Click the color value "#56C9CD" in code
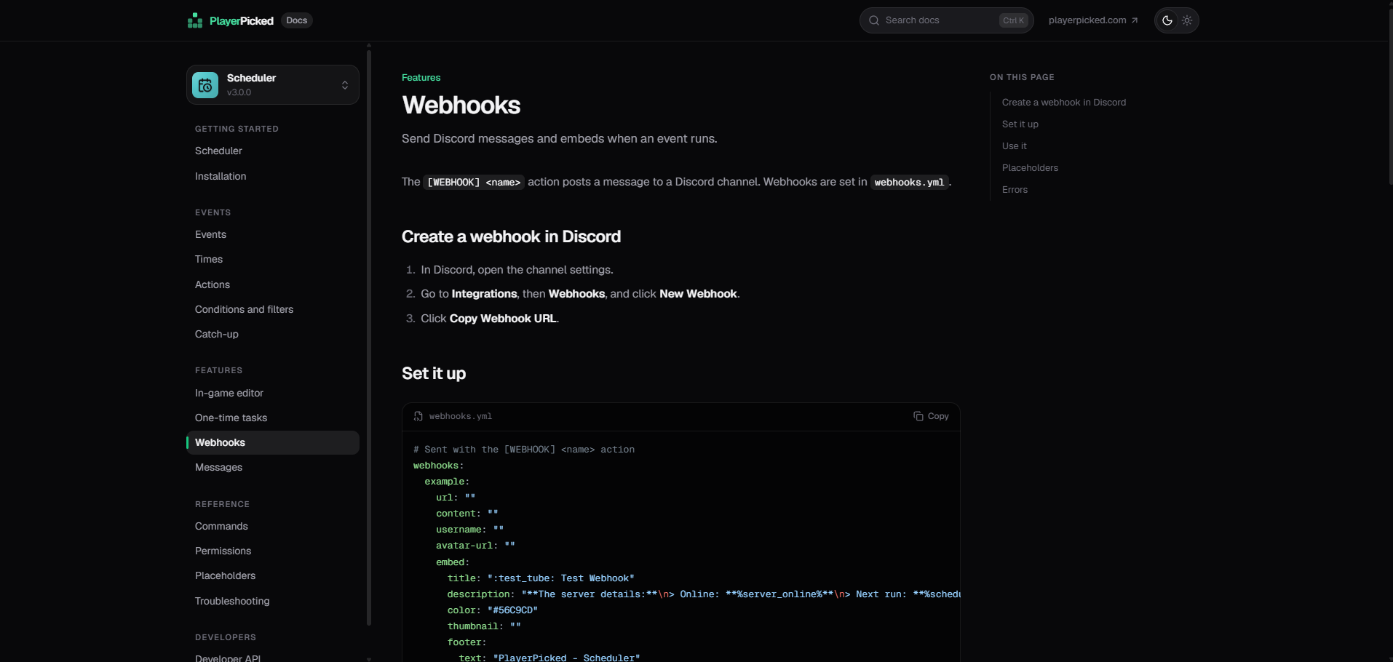This screenshot has width=1393, height=662. coord(512,610)
